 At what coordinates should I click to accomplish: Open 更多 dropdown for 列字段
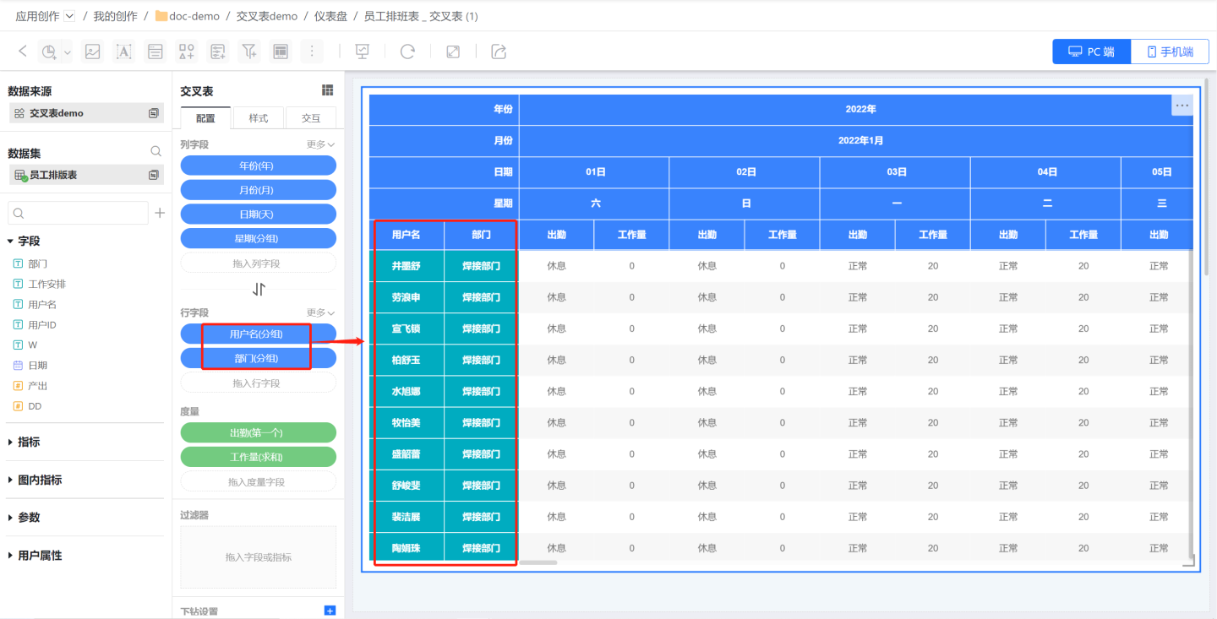point(321,144)
